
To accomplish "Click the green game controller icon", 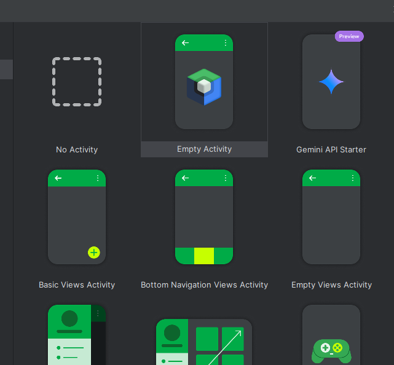I will [331, 351].
